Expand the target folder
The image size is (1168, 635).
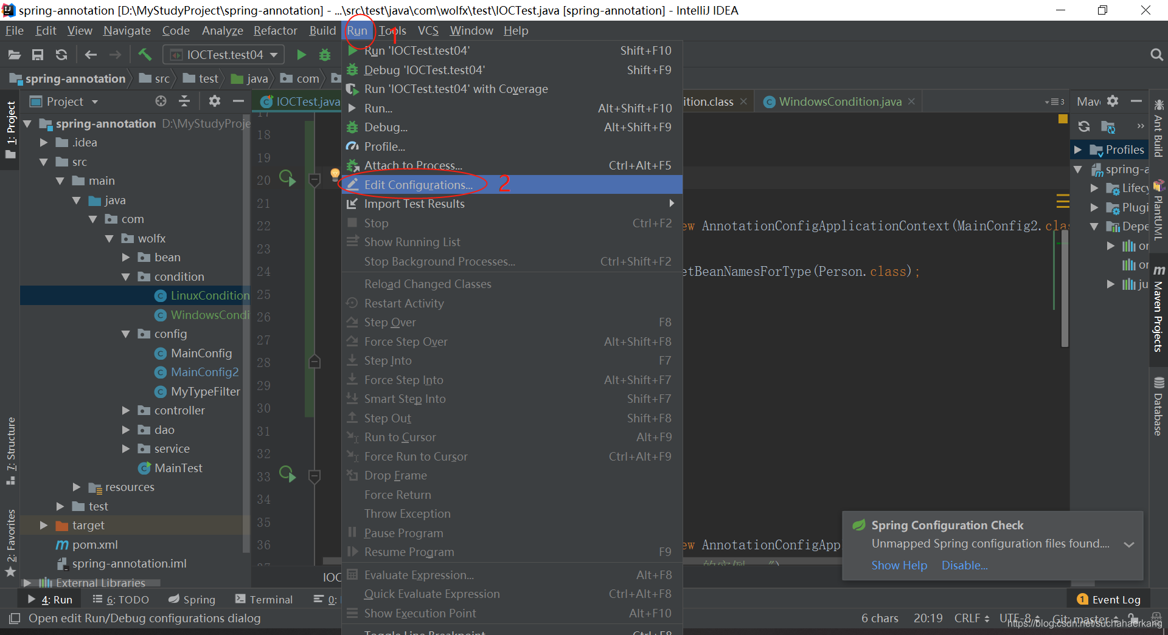44,525
